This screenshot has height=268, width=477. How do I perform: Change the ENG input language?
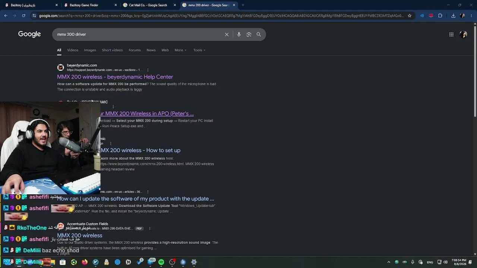pos(430,262)
